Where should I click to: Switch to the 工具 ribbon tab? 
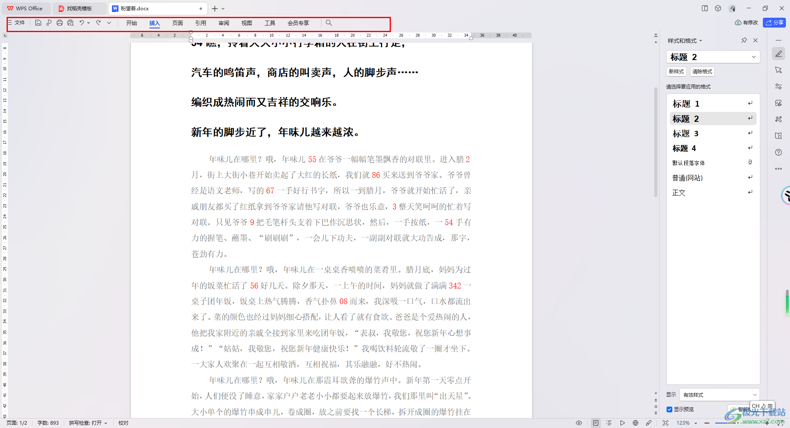270,23
